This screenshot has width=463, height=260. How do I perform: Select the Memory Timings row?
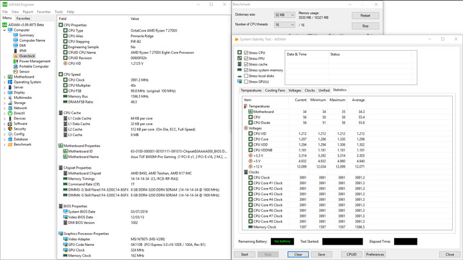pos(143,178)
